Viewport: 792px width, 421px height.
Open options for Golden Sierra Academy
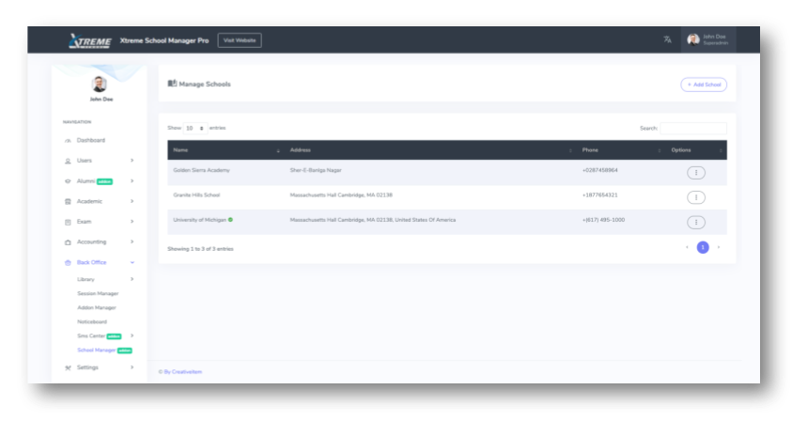695,172
